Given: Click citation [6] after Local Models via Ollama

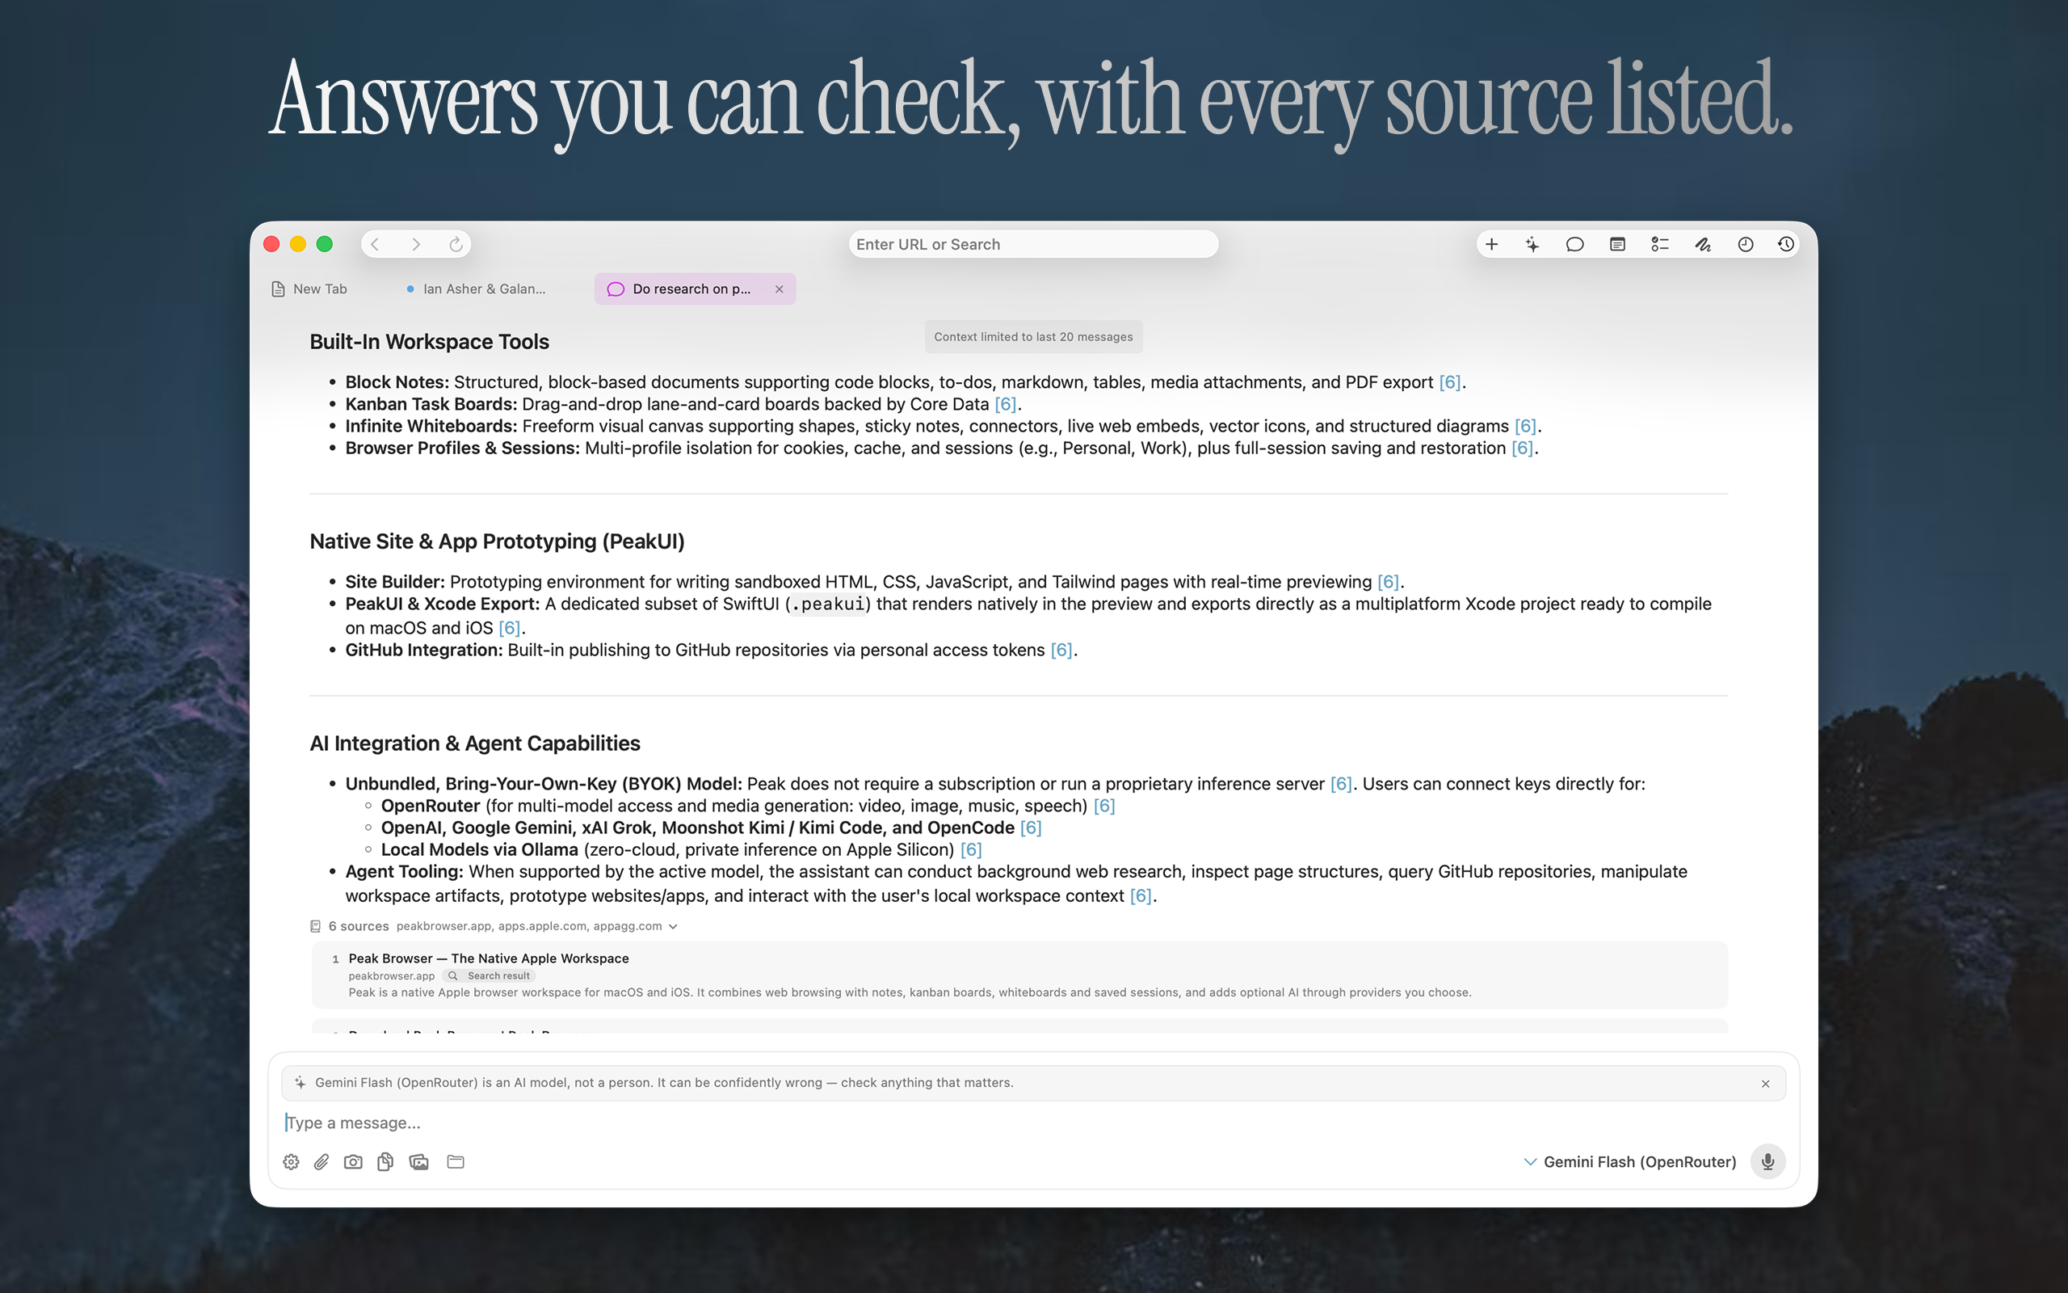Looking at the screenshot, I should pyautogui.click(x=971, y=850).
